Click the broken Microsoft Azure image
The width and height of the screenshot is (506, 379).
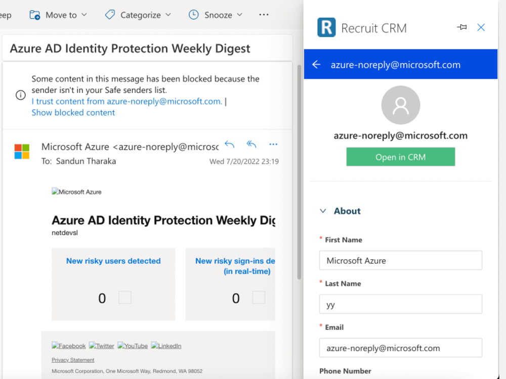coord(76,192)
